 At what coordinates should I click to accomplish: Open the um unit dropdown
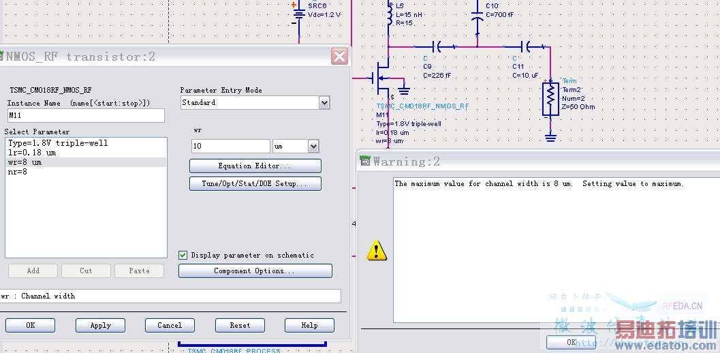pyautogui.click(x=313, y=146)
